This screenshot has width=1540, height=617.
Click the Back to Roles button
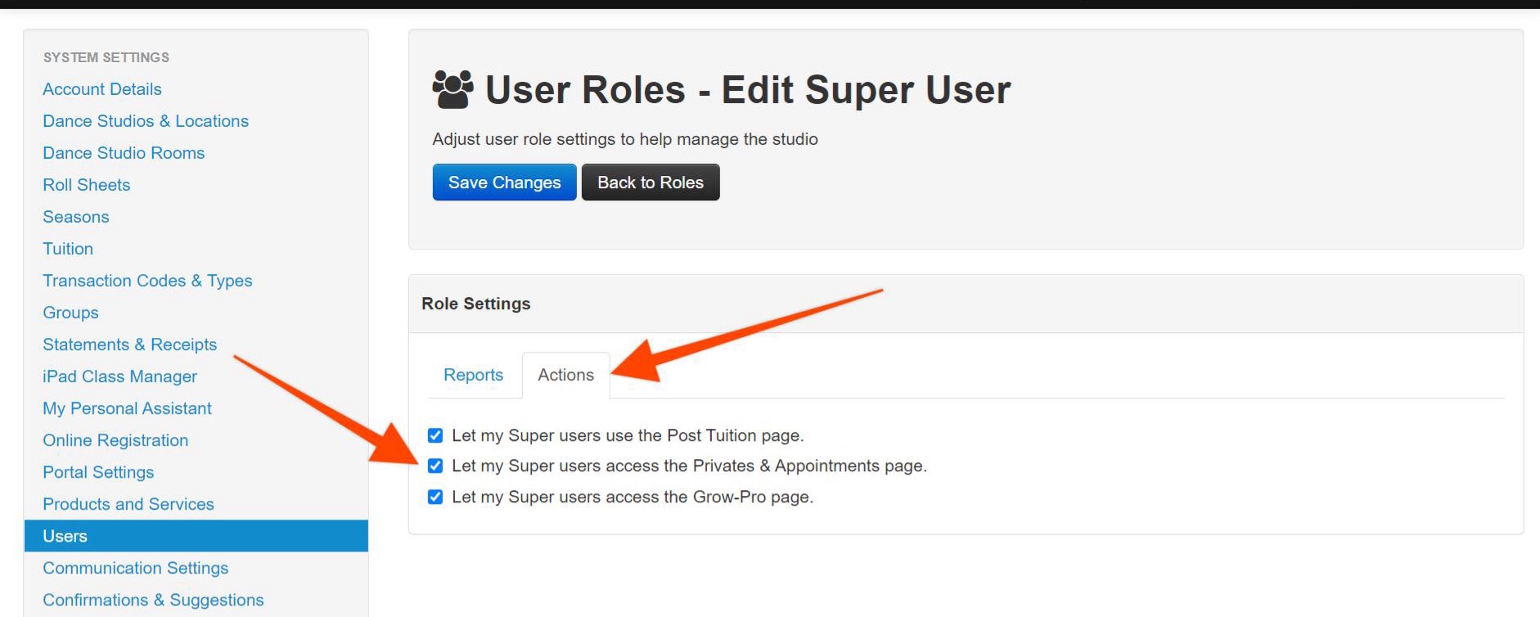point(650,182)
